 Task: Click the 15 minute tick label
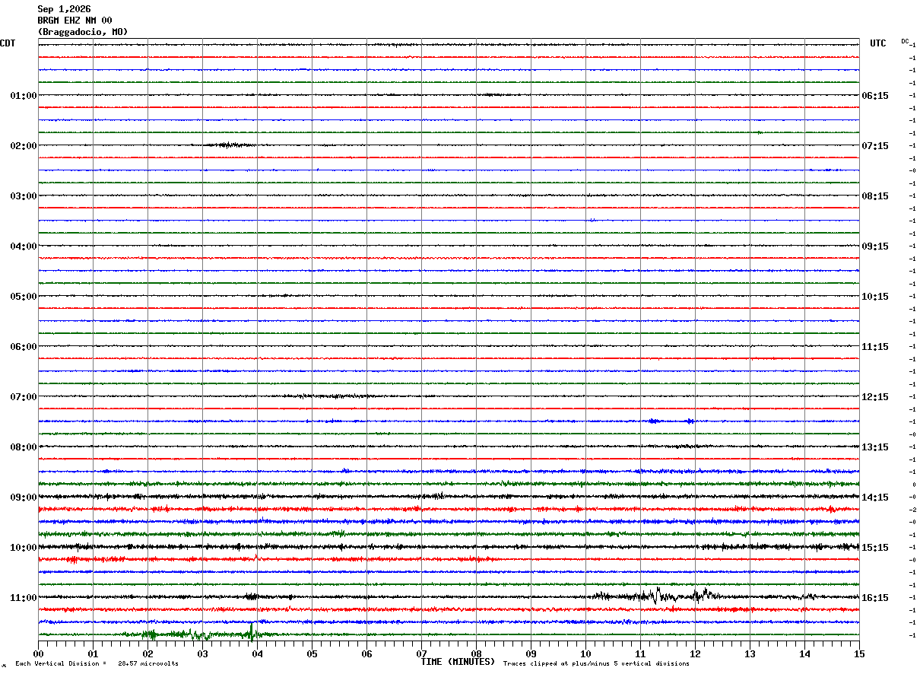(859, 653)
